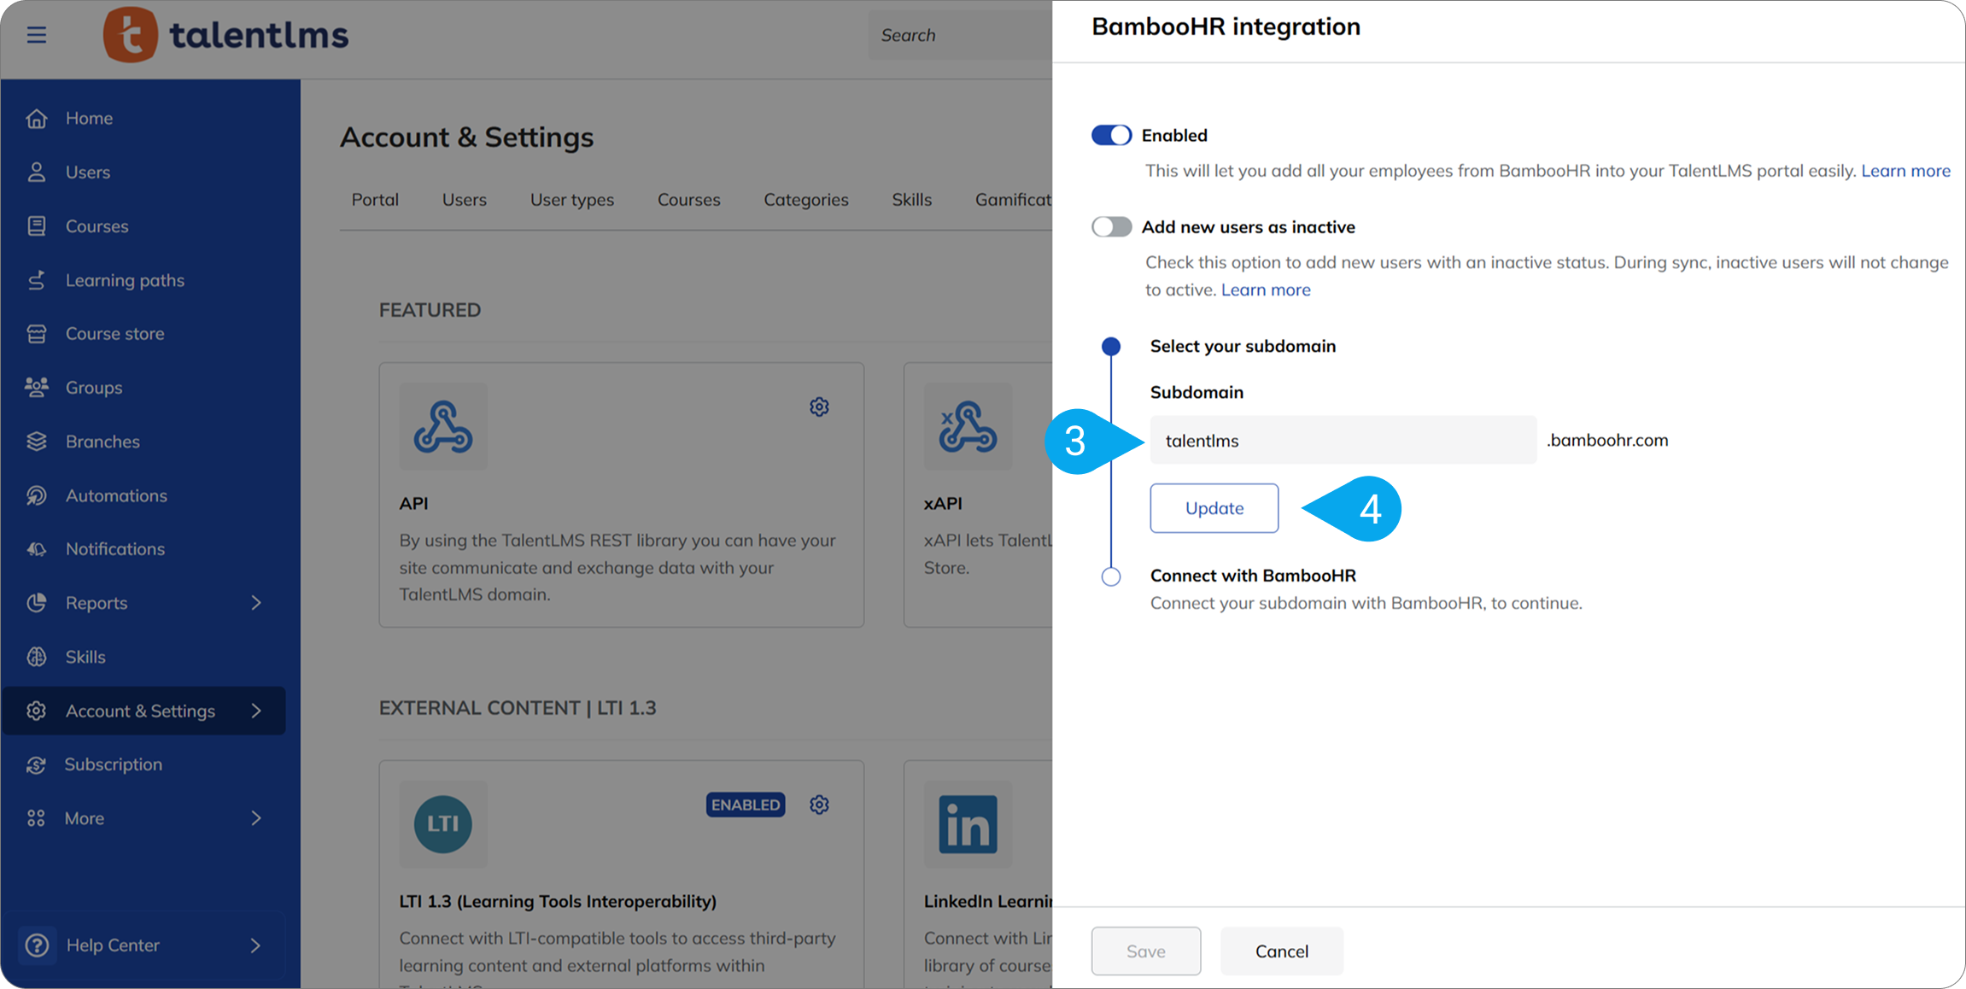Switch to the User types tab
Image resolution: width=1966 pixels, height=989 pixels.
click(x=571, y=200)
